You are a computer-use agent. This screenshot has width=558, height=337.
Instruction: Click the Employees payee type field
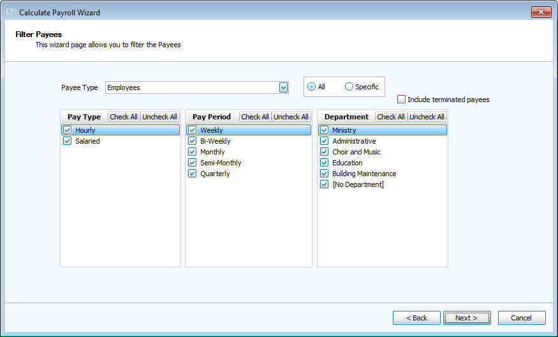tap(191, 87)
